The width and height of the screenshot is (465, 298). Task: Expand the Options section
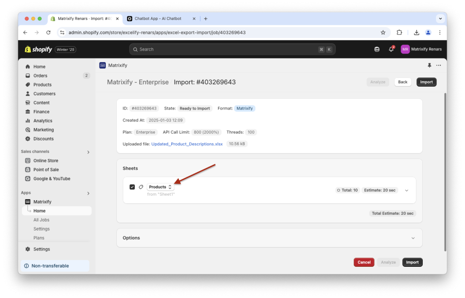pos(413,237)
